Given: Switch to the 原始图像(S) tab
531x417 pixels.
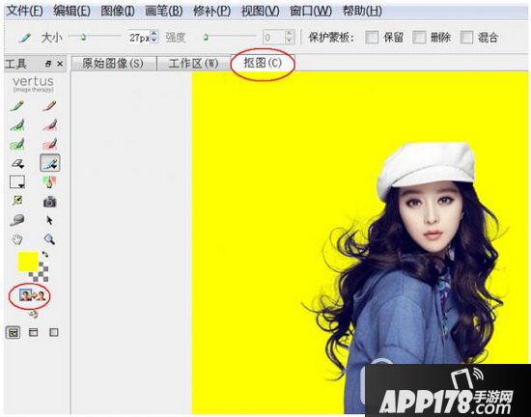Looking at the screenshot, I should [113, 64].
